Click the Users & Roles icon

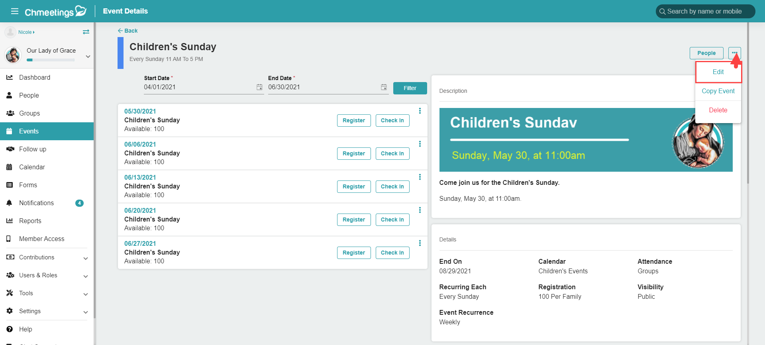coord(10,275)
